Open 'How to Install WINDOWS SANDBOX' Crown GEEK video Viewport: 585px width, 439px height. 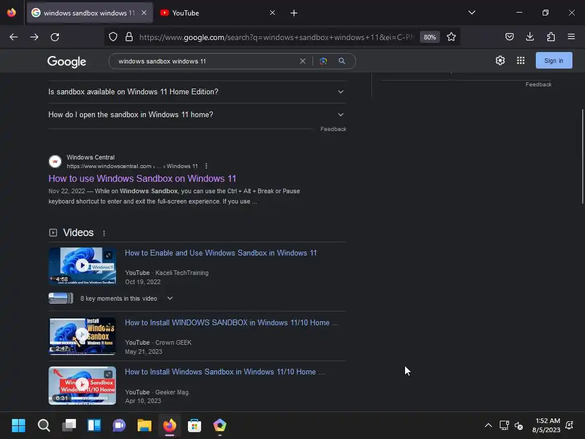pyautogui.click(x=231, y=323)
